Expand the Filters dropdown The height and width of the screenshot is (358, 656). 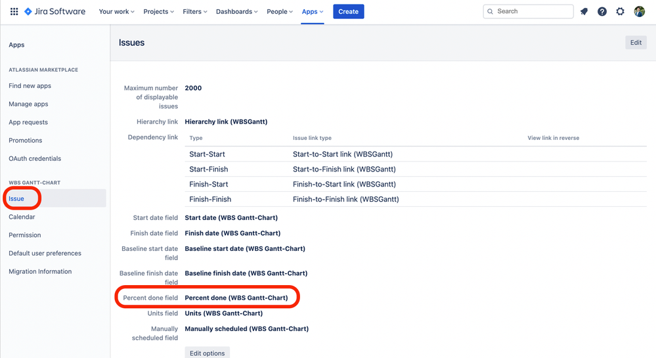(195, 12)
